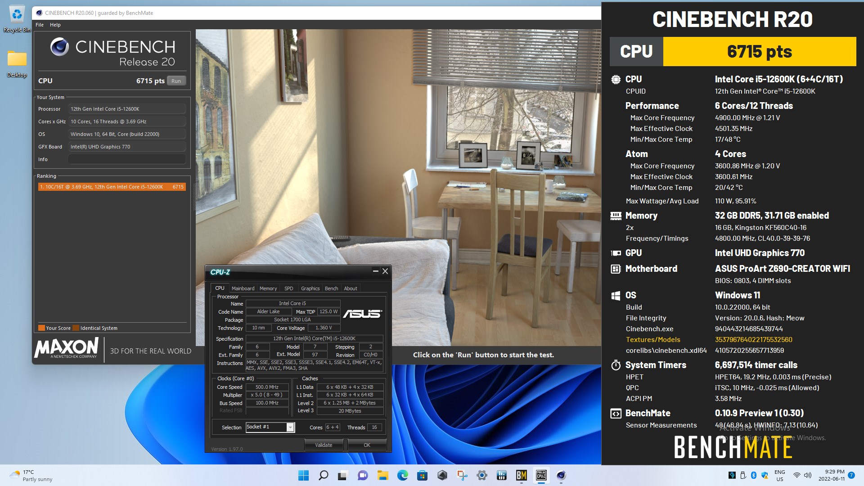Click the volume speaker tray icon
Screen dimensions: 864x486
pyautogui.click(x=808, y=475)
